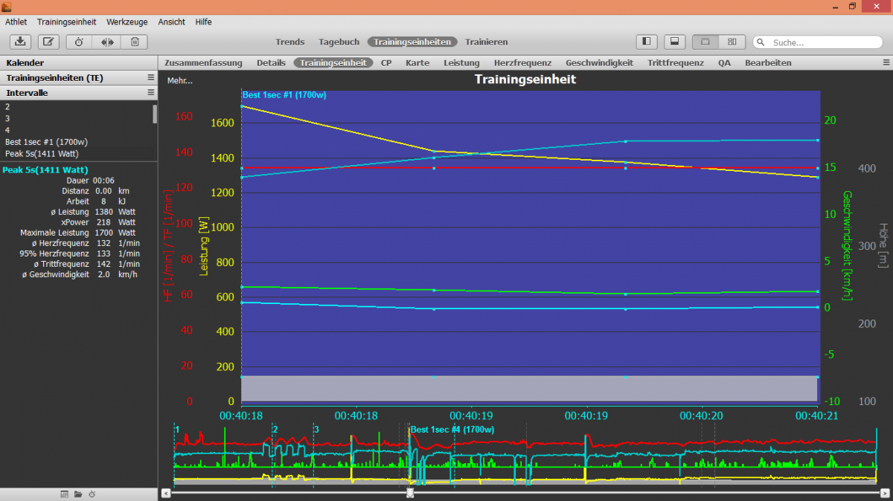Image resolution: width=893 pixels, height=501 pixels.
Task: Click the stopwatch find intervals icon
Action: point(79,42)
